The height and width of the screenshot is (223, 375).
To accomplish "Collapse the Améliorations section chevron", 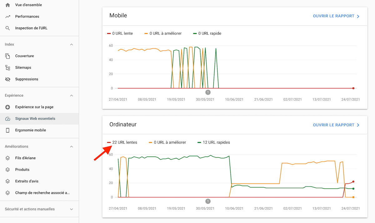I will pyautogui.click(x=72, y=147).
